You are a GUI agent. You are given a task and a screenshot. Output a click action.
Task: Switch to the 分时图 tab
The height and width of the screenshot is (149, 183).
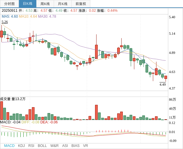point(9,4)
